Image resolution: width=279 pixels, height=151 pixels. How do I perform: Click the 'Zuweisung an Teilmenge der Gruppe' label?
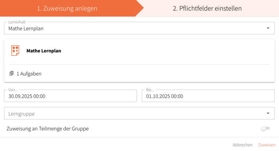coord(48,129)
